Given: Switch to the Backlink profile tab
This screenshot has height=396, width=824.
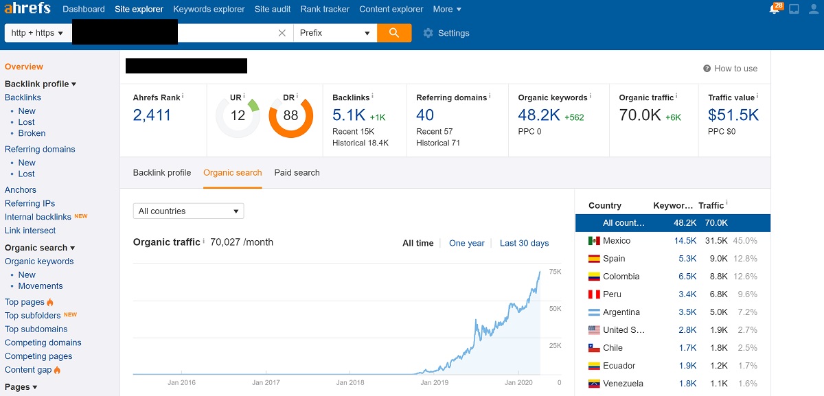Looking at the screenshot, I should [x=162, y=173].
